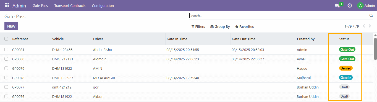Tick the checkbox for GP0078
Viewport: 377px width, 102px height.
click(x=6, y=78)
